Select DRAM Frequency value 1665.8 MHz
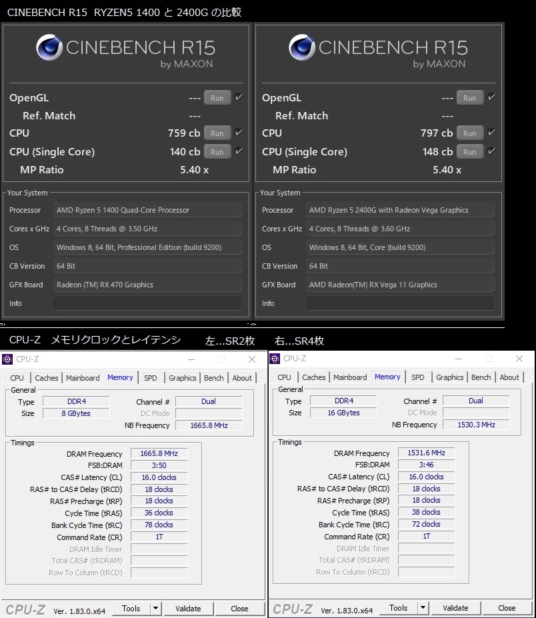Screen dimensions: 536x618 click(159, 453)
